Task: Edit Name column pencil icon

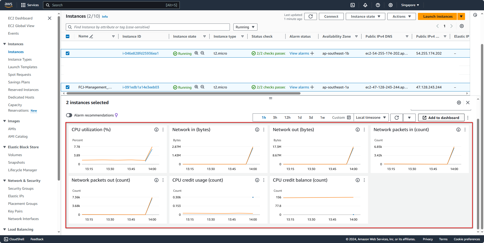Action: 91,36
